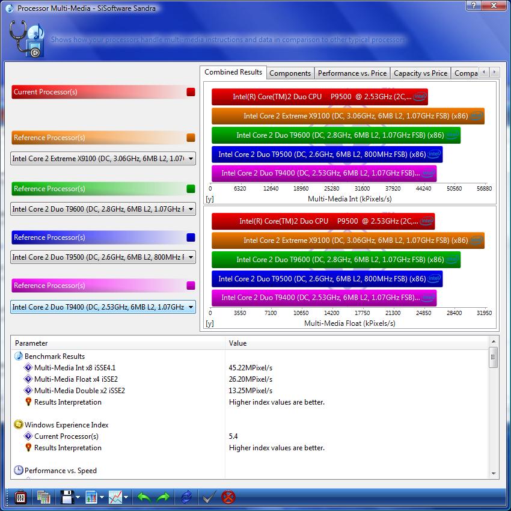The image size is (511, 511).
Task: Click the copy results tables icon
Action: click(x=43, y=497)
